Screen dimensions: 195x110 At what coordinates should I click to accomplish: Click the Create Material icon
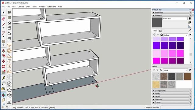(190, 22)
